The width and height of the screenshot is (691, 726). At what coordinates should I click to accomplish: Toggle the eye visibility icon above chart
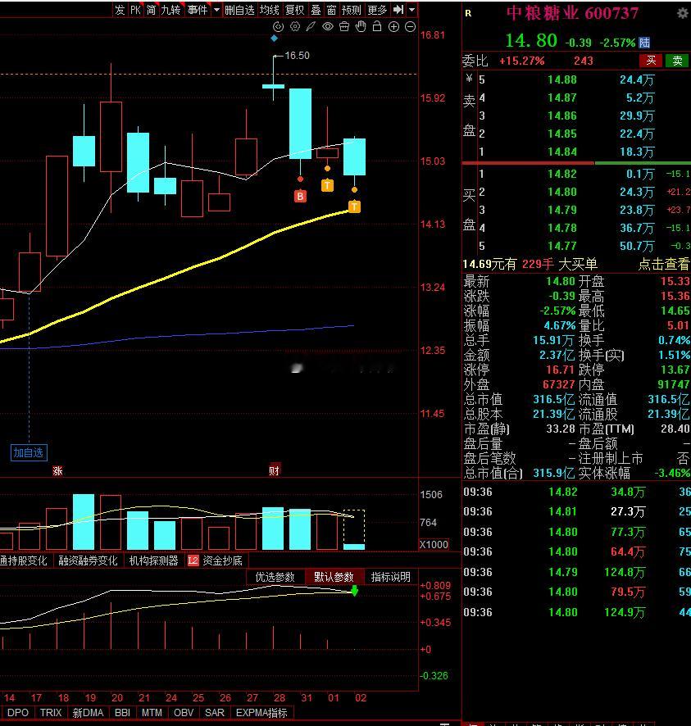(x=327, y=27)
